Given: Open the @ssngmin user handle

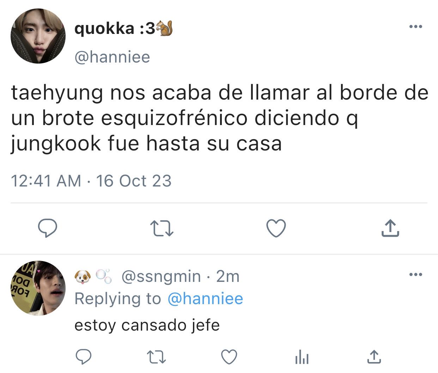Looking at the screenshot, I should click(161, 276).
